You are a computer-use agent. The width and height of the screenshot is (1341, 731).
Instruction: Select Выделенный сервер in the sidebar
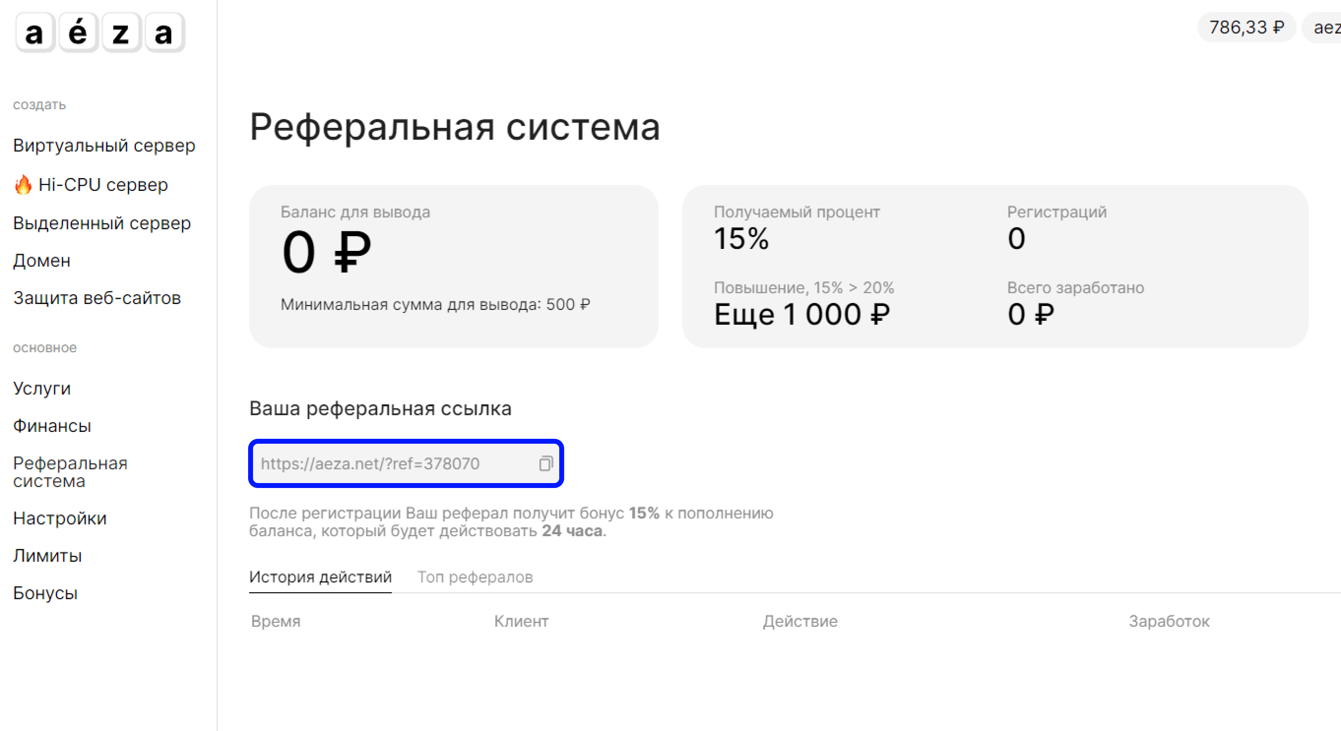coord(102,223)
